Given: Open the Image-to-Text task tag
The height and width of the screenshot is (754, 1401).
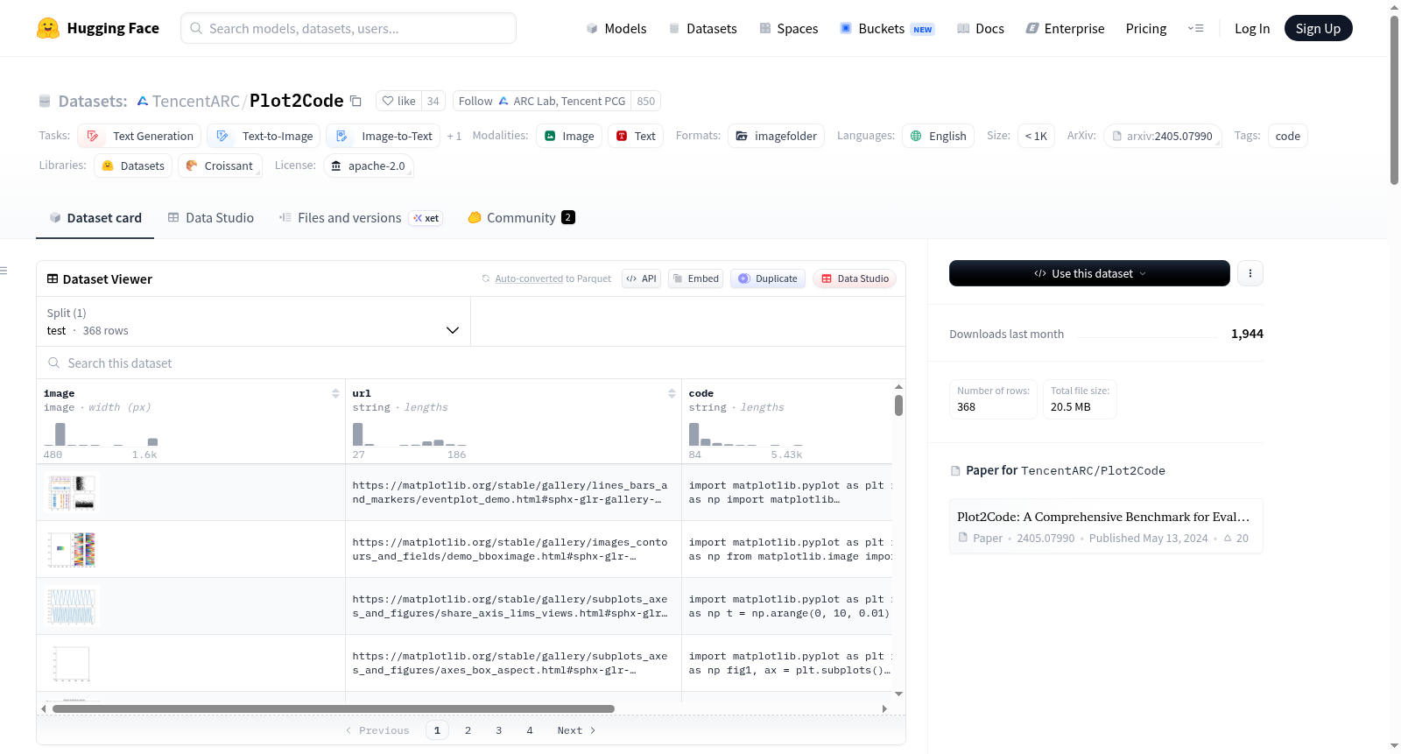Looking at the screenshot, I should [x=384, y=136].
